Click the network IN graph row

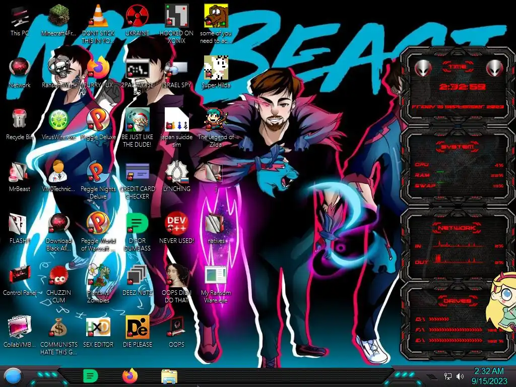pyautogui.click(x=459, y=245)
